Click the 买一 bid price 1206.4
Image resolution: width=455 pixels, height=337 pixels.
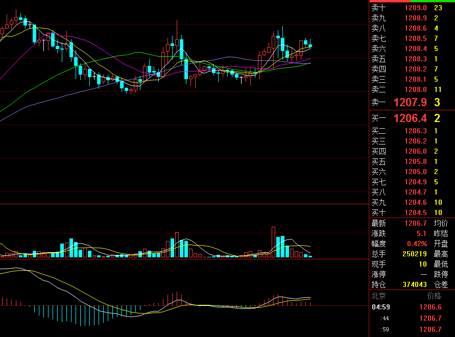(x=410, y=118)
